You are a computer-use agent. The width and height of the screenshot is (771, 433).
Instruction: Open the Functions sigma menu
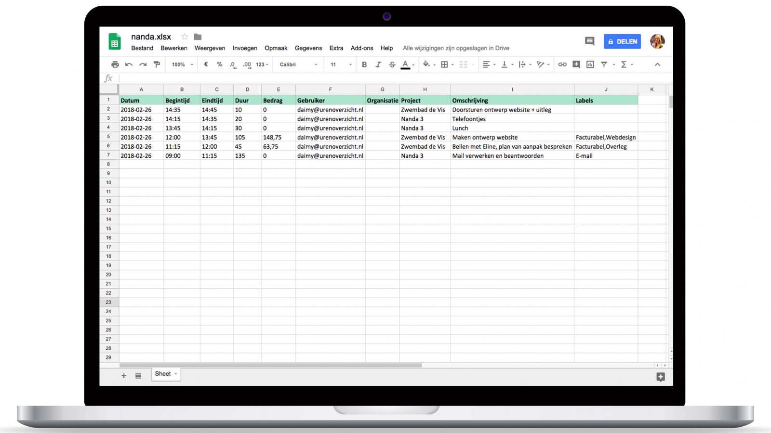tap(626, 64)
